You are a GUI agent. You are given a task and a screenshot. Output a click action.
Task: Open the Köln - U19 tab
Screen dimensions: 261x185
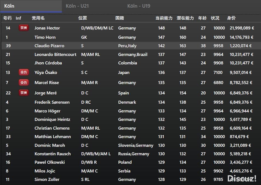(139, 6)
